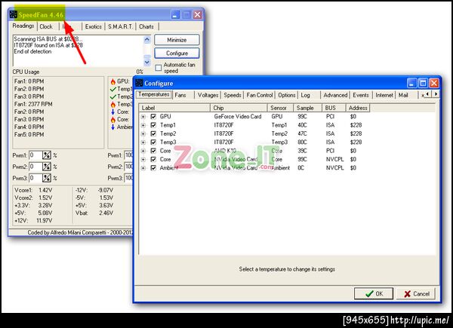Select the Fan Control tab
453x328 pixels.
tap(260, 95)
